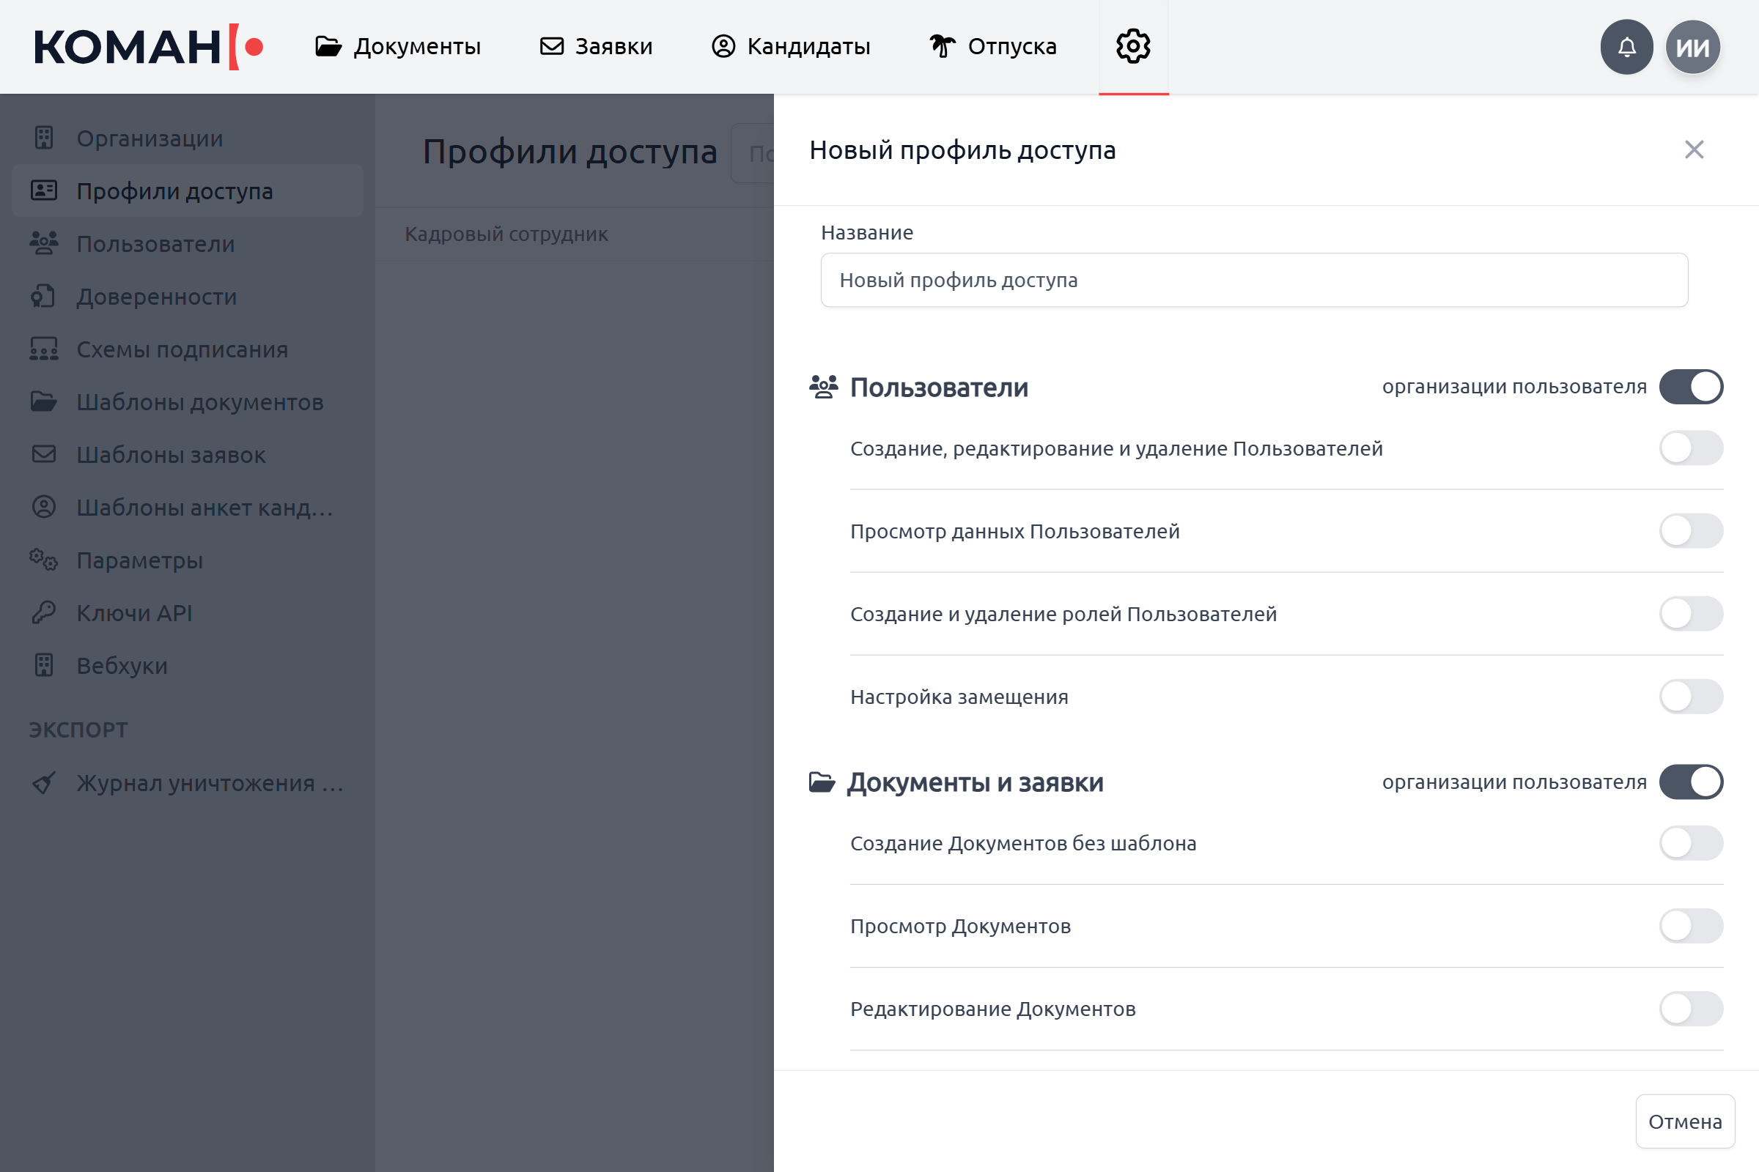Click the Доверенности icon in sidebar

click(x=44, y=297)
